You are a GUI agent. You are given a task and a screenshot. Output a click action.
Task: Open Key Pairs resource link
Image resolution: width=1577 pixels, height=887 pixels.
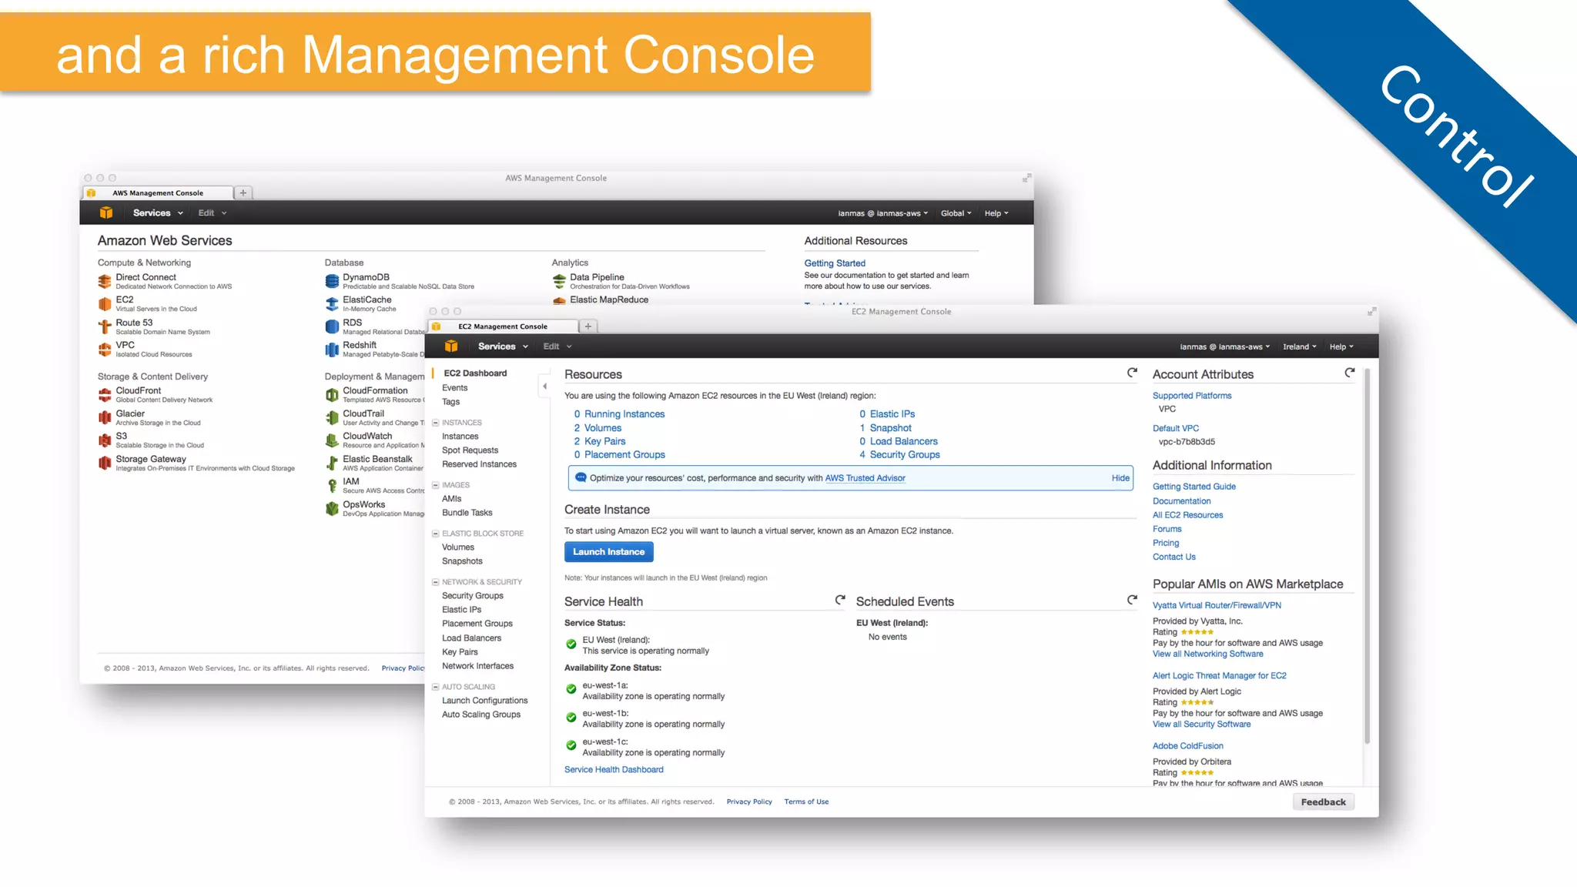[604, 441]
